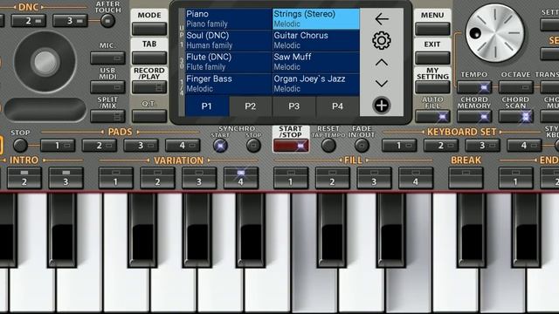Click the large data dial
The height and width of the screenshot is (314, 559).
click(495, 33)
